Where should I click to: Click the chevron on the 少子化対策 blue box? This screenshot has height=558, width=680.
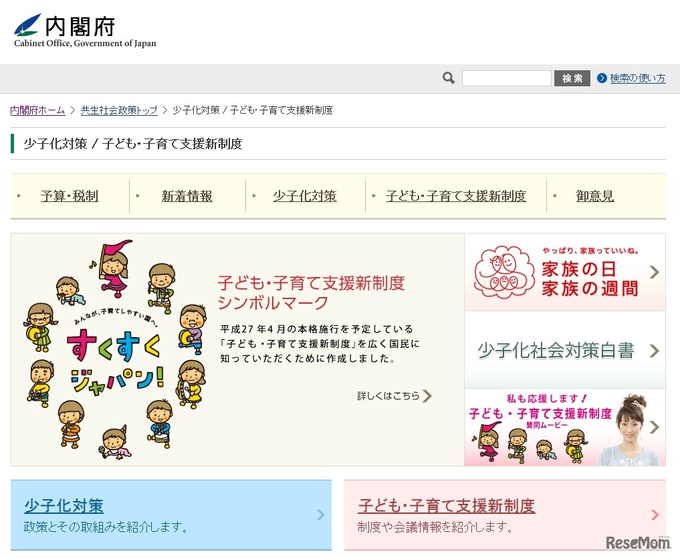(x=322, y=515)
